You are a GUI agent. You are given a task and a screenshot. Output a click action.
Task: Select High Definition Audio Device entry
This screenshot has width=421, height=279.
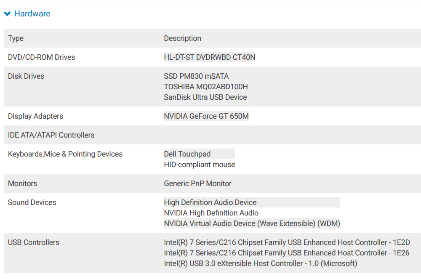pos(210,202)
